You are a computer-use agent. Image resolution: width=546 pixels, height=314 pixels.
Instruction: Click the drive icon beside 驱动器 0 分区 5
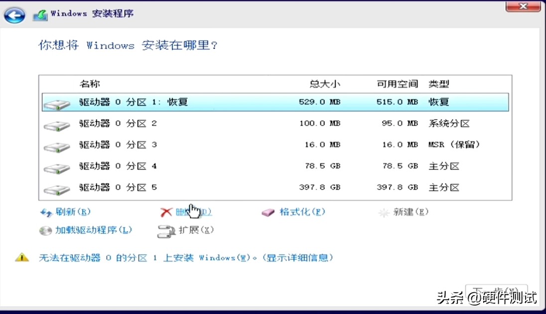[x=56, y=187]
